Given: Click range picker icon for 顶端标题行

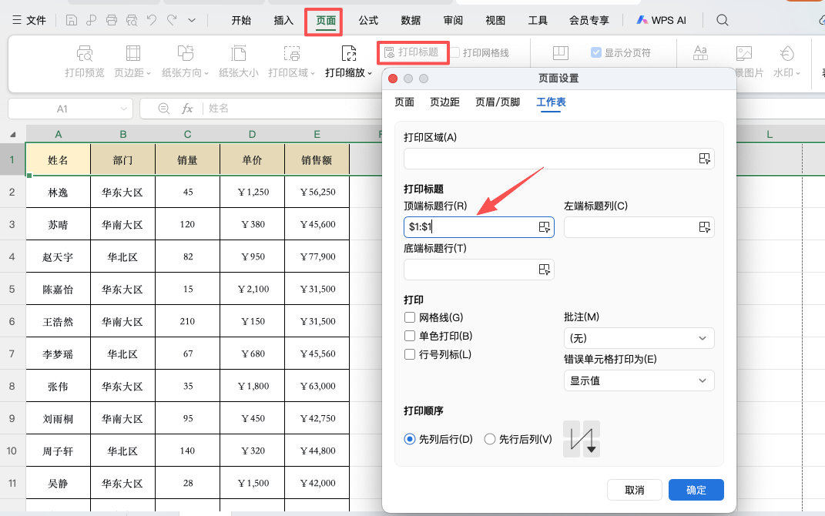Looking at the screenshot, I should tap(544, 226).
